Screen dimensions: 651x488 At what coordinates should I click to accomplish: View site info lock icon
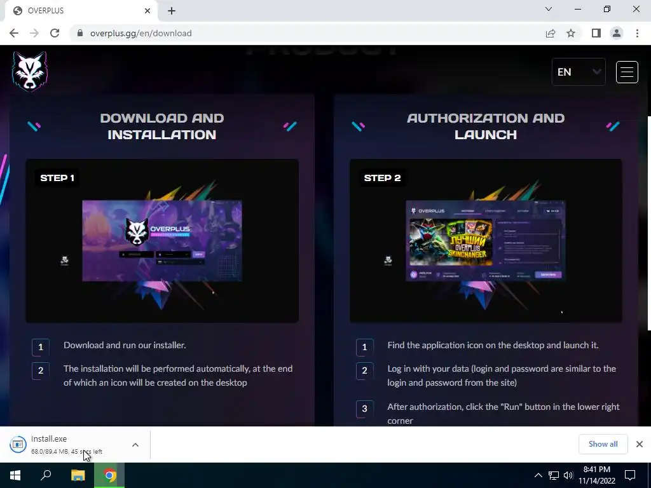tap(80, 33)
